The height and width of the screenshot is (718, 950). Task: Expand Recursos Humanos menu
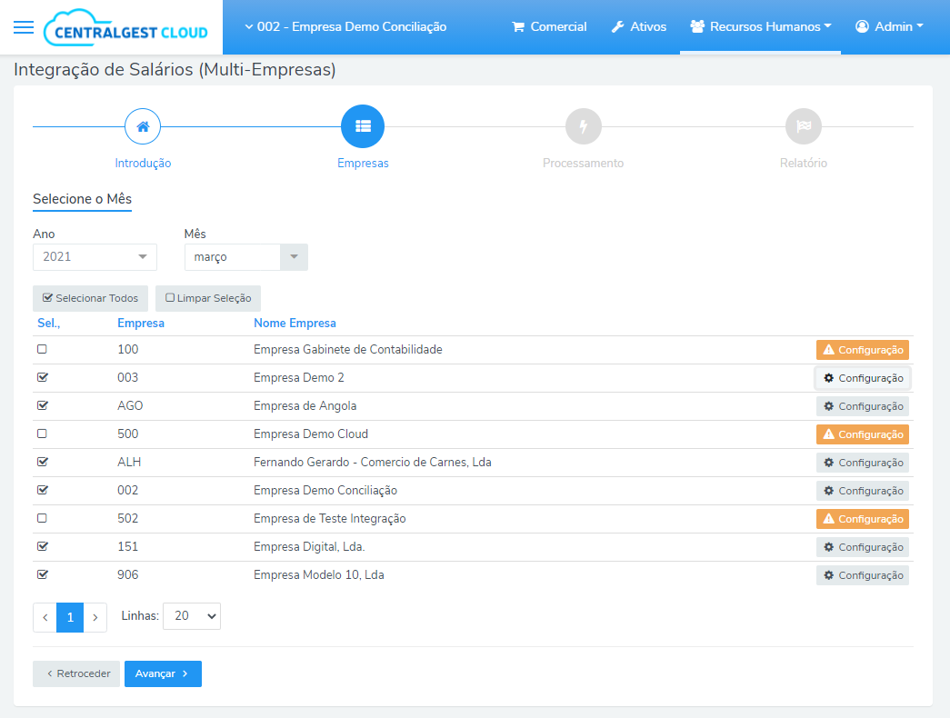pos(760,26)
